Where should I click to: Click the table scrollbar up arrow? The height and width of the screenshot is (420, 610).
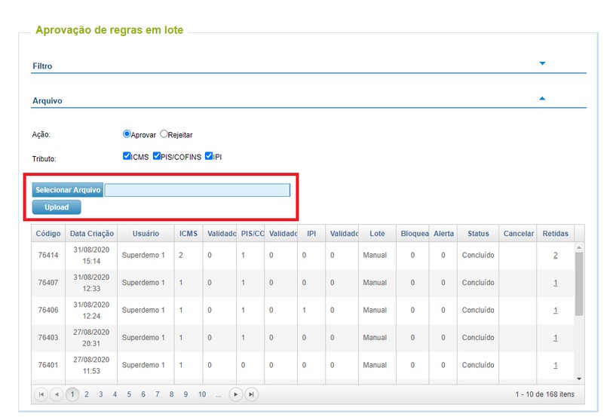tap(579, 247)
